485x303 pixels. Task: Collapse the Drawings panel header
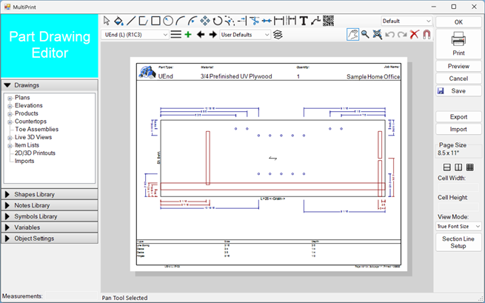50,85
